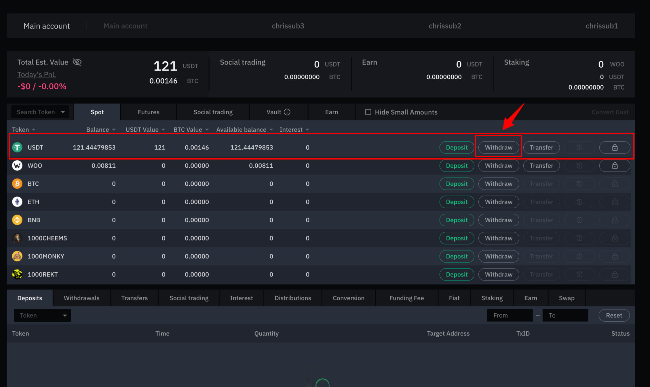Click Withdraw for ETH
This screenshot has width=650, height=387.
(499, 202)
